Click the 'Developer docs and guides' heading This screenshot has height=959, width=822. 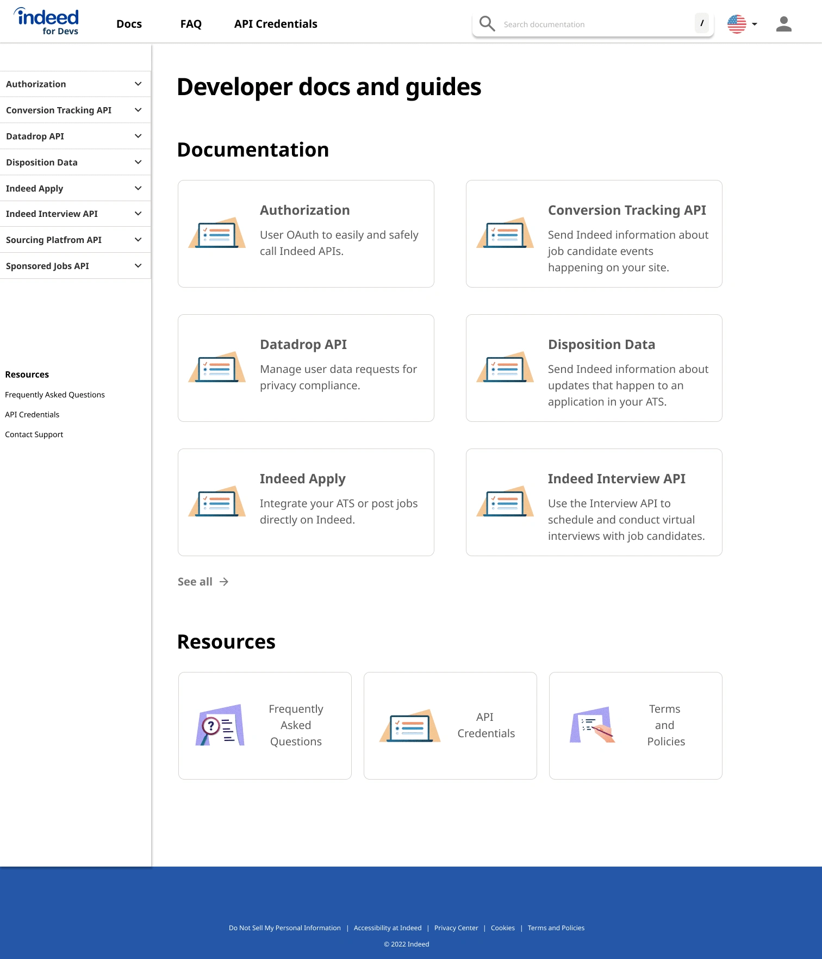pyautogui.click(x=329, y=87)
